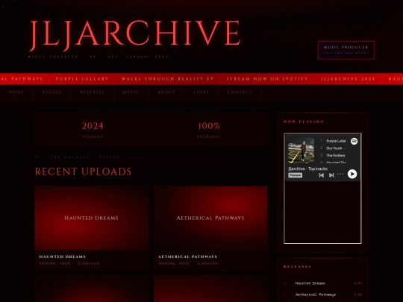Open the Haunted Dreams video thumbnail
Screen dimensions: 403x302
tap(92, 218)
